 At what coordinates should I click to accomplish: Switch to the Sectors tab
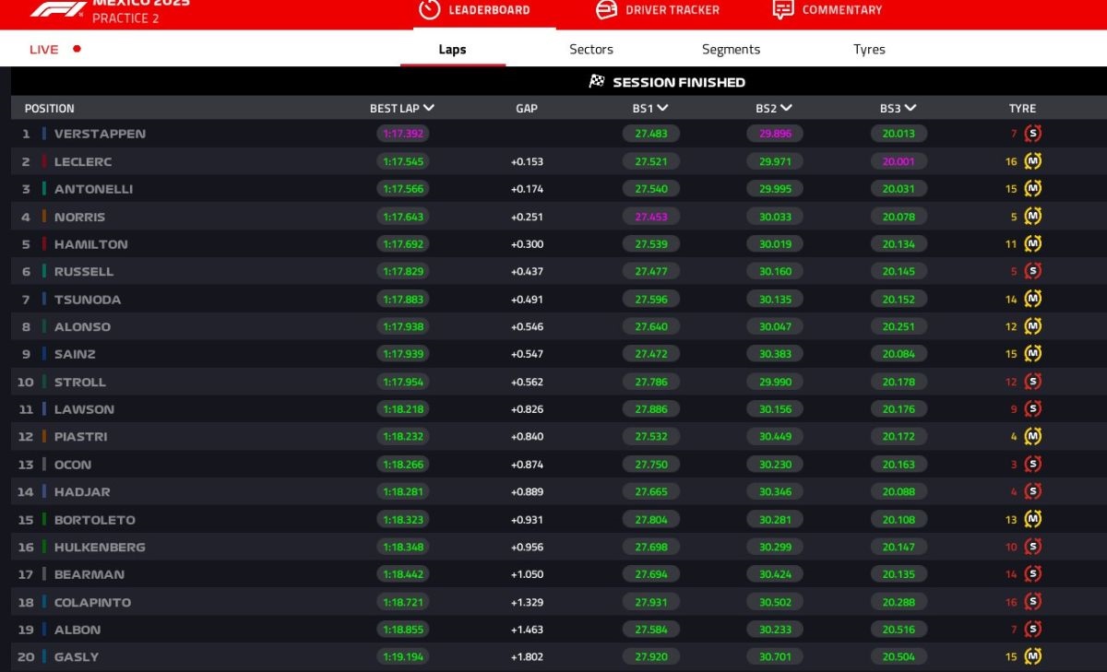coord(591,50)
